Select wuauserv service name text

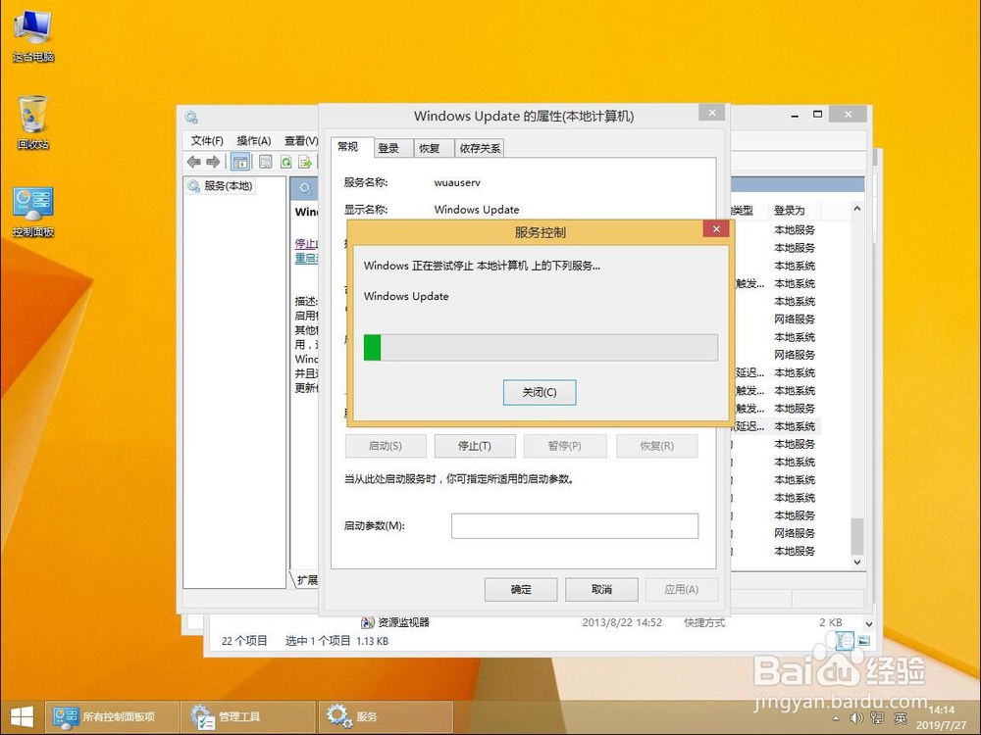pos(457,182)
